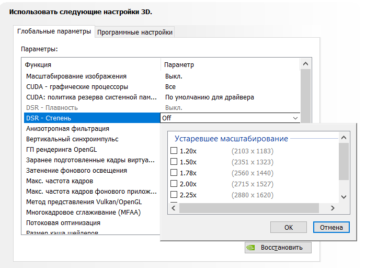This screenshot has height=268, width=366.
Task: Confirm selection with the OK button
Action: [x=289, y=228]
